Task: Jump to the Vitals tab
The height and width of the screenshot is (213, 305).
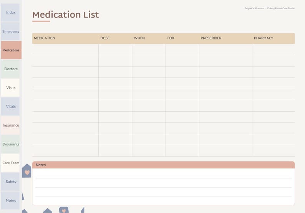Action: coord(10,107)
